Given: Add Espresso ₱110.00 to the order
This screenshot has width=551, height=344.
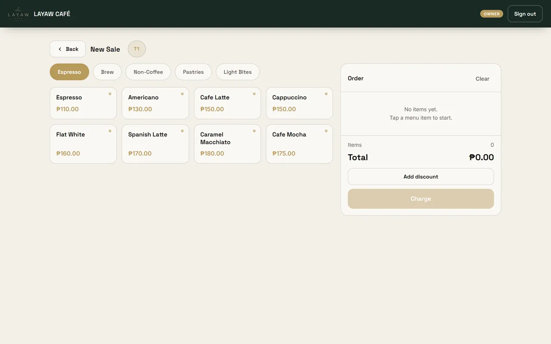Looking at the screenshot, I should click(83, 103).
